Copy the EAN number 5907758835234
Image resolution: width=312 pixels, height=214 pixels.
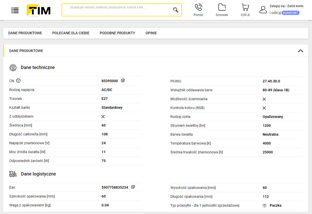(133, 187)
